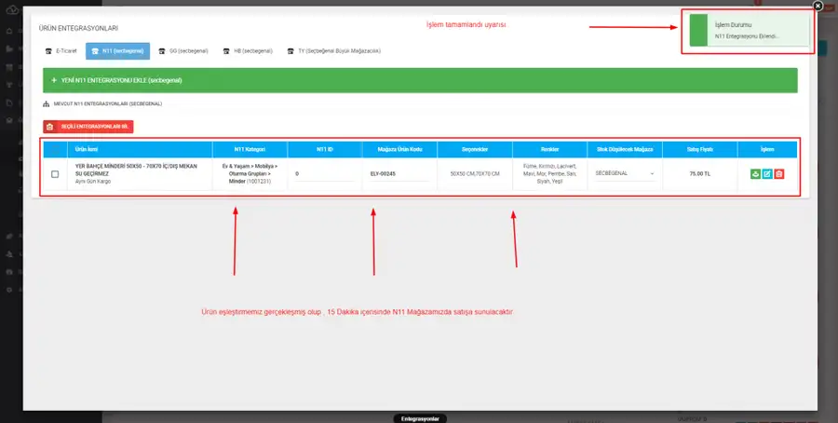Open the SECBEGENAL stock store dropdown
Image resolution: width=838 pixels, height=423 pixels.
click(625, 174)
